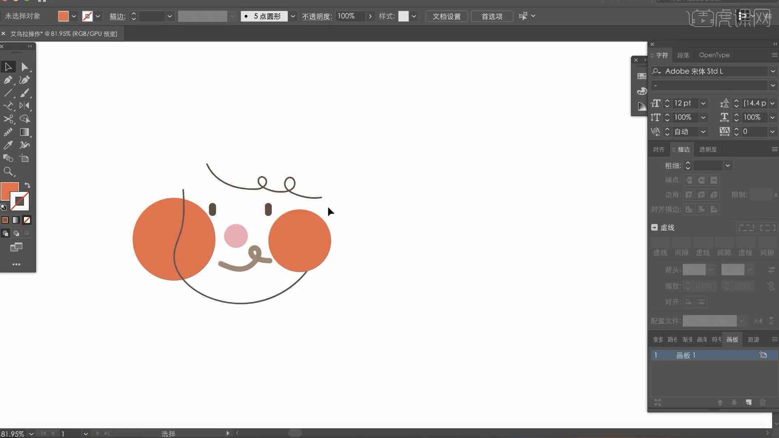Open stroke weight dropdown in control bar
Screen dimensions: 779x438
pyautogui.click(x=170, y=16)
